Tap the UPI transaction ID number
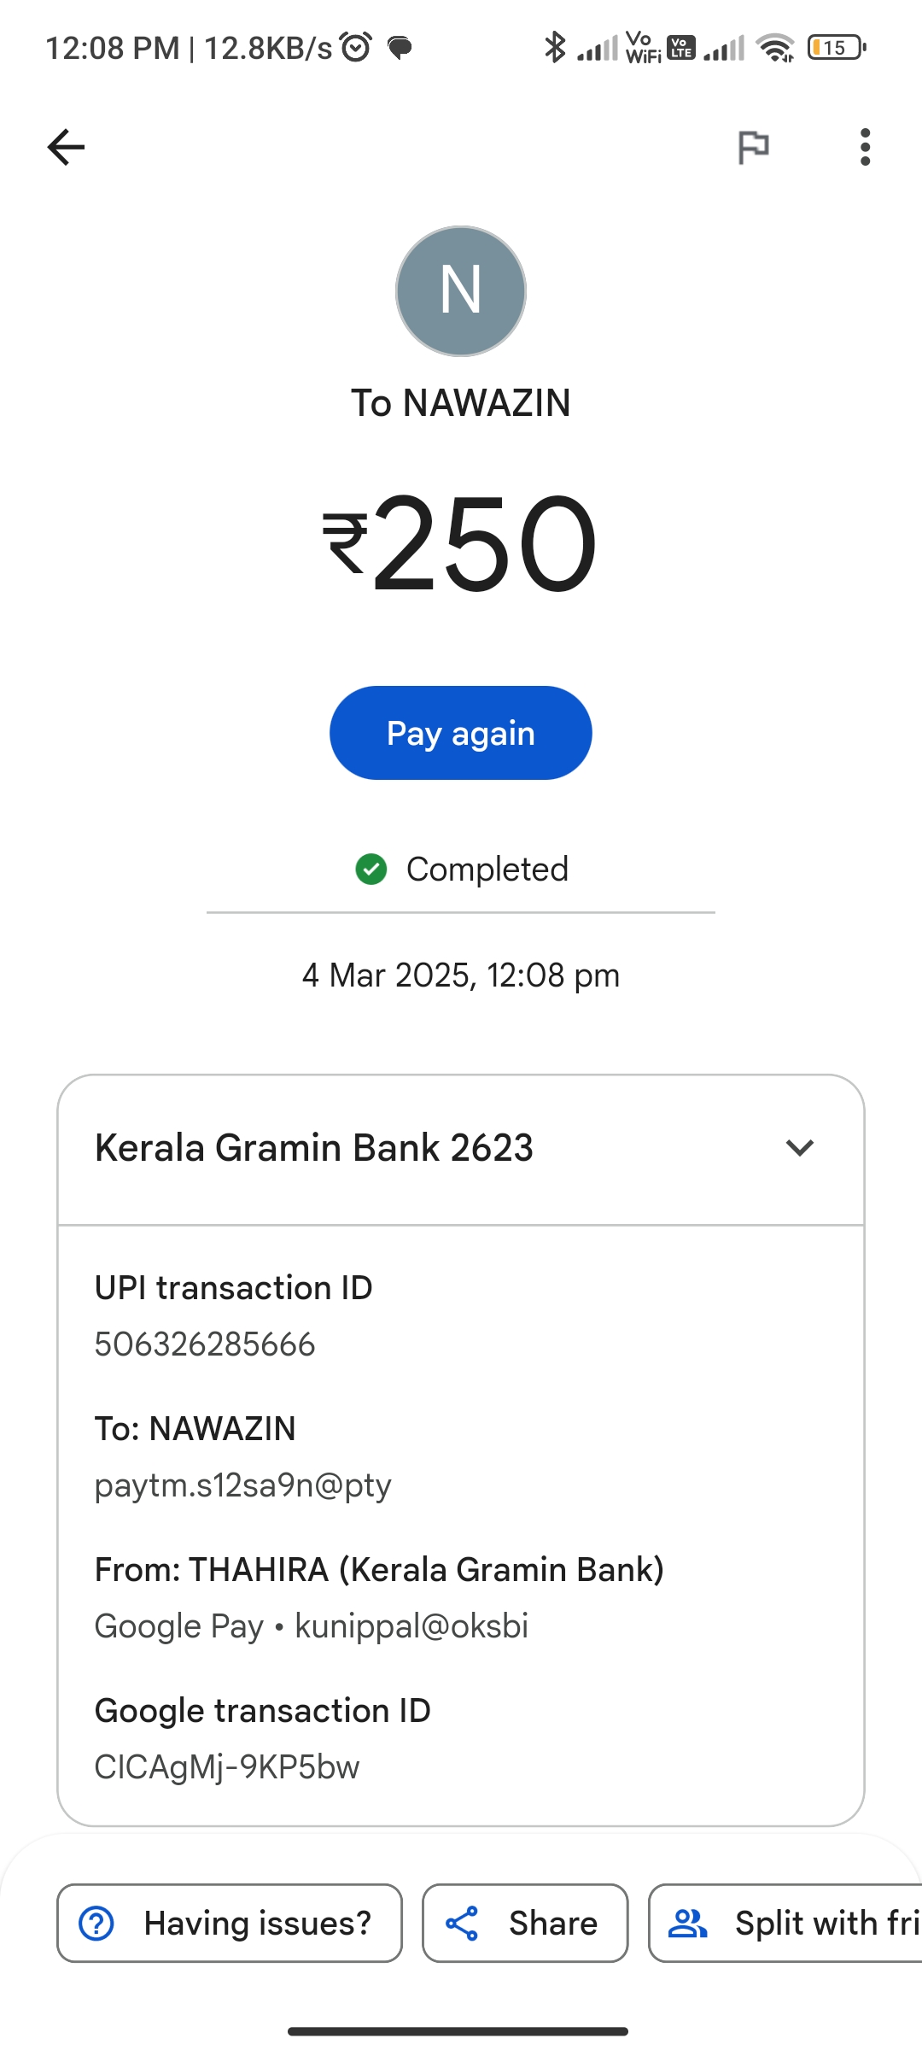 pyautogui.click(x=205, y=1344)
